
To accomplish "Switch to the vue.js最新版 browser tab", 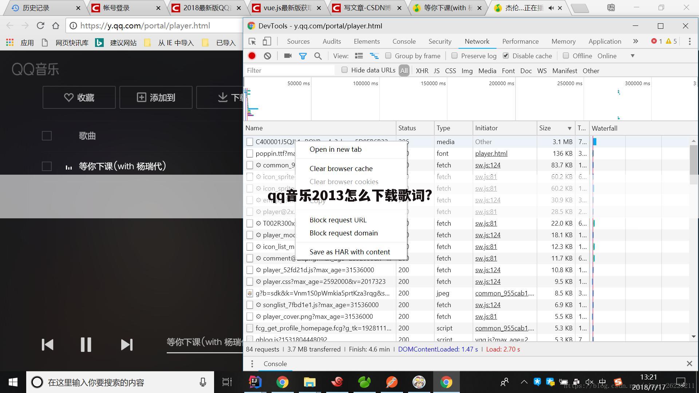I will (287, 8).
